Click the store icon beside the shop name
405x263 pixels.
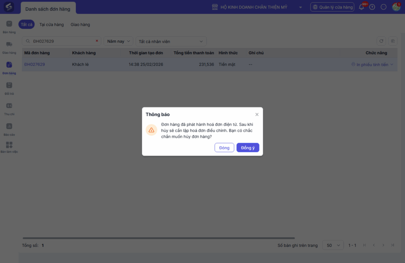[x=215, y=7]
